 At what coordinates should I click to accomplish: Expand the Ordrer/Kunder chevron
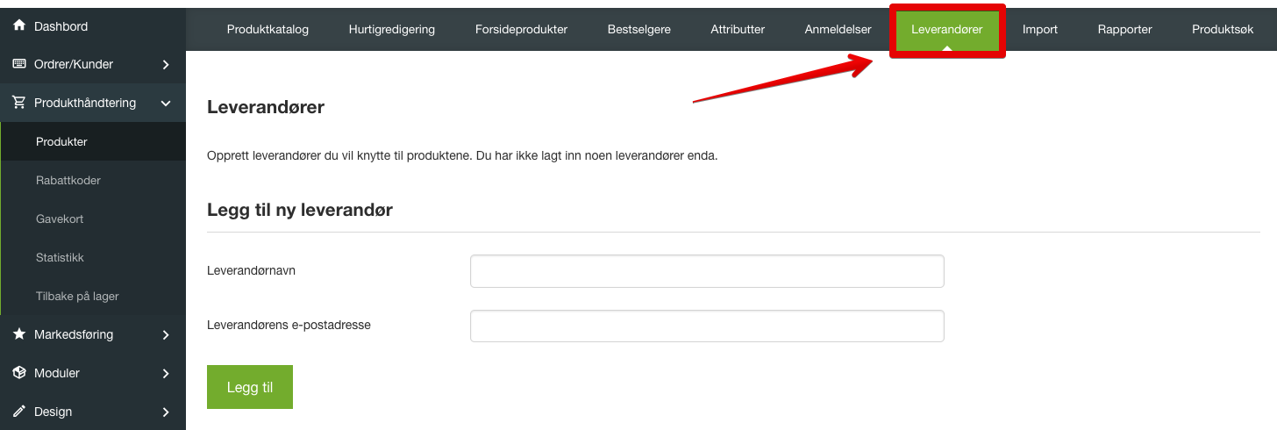[x=167, y=64]
